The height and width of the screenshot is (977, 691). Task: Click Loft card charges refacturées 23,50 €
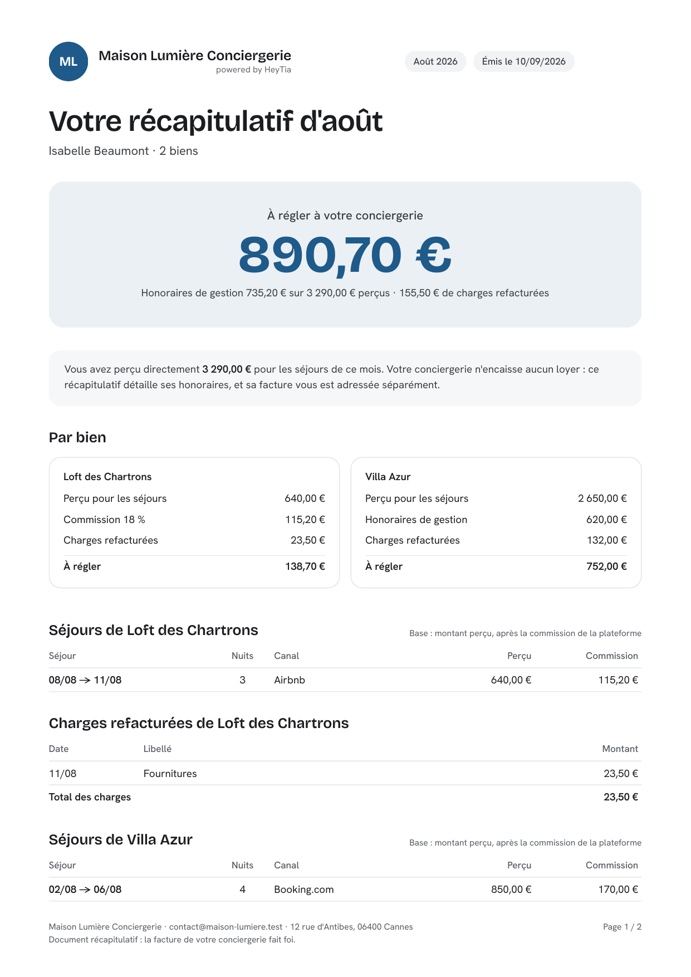point(308,540)
